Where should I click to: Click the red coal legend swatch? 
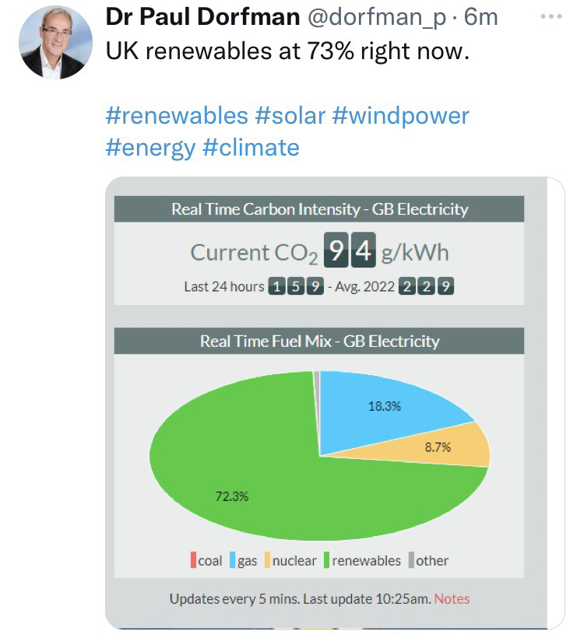click(x=193, y=560)
